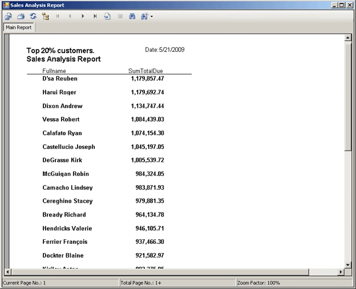Select the name Camacho Lindsey
Screen dimensions: 356x289
[x=68, y=187]
